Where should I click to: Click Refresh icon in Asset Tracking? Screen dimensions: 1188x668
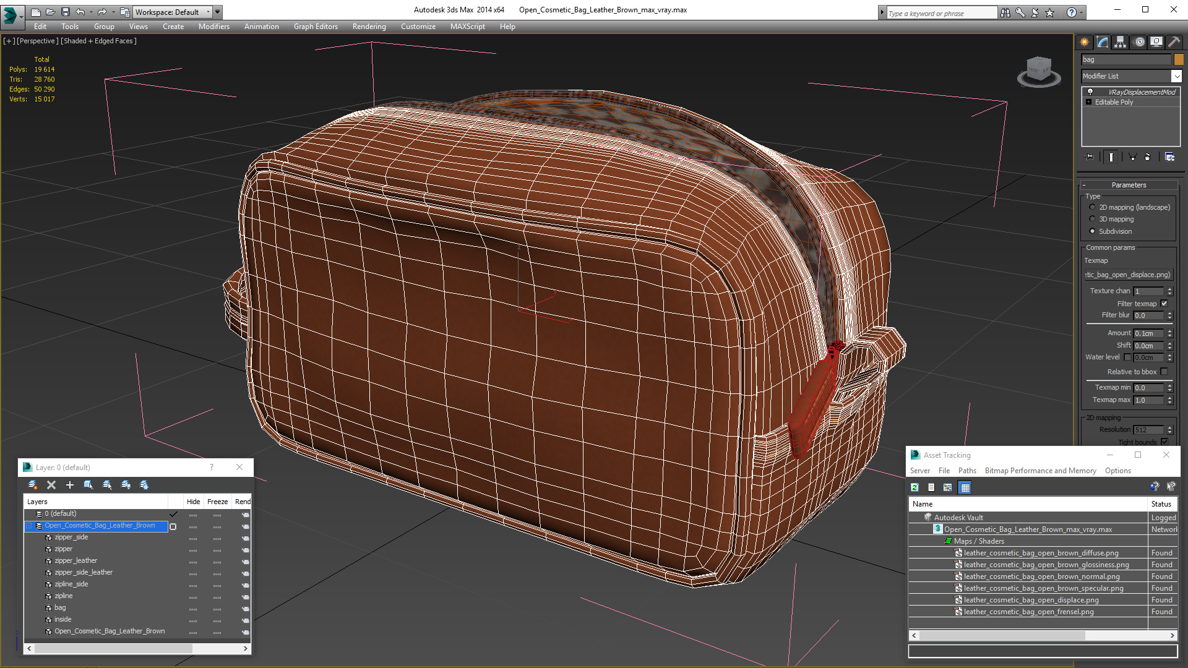(x=915, y=487)
